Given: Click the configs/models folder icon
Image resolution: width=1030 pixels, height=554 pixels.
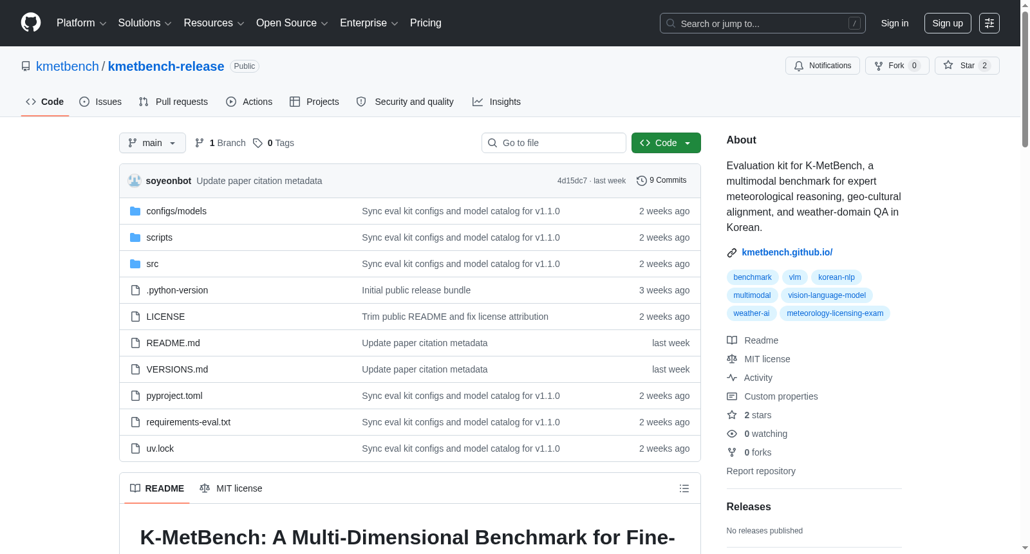Looking at the screenshot, I should click(135, 211).
